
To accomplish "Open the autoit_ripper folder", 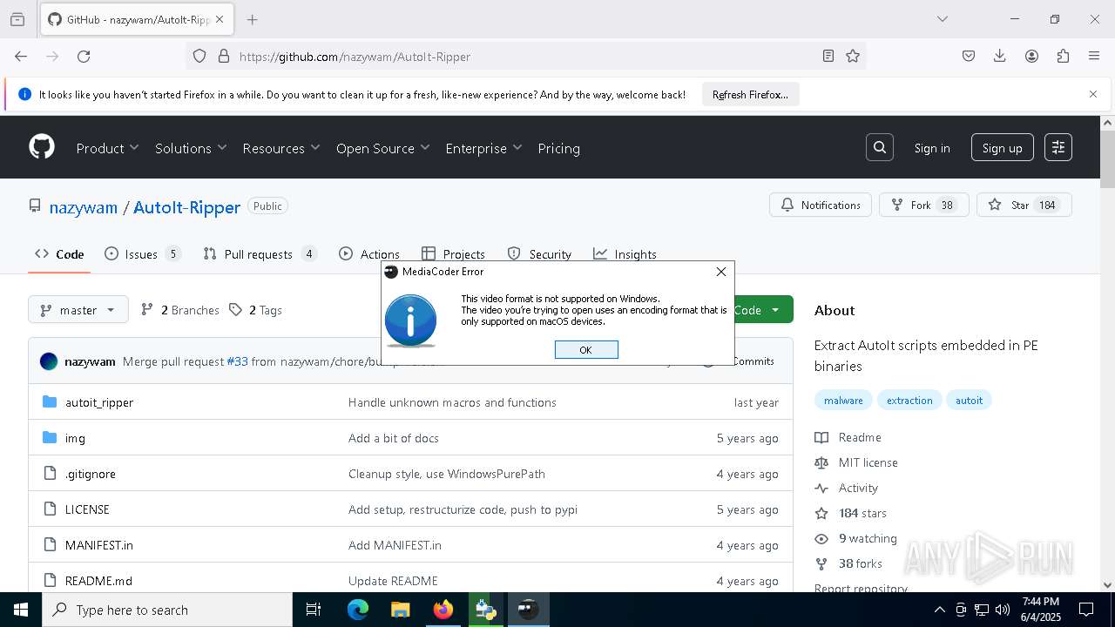I will (x=99, y=402).
